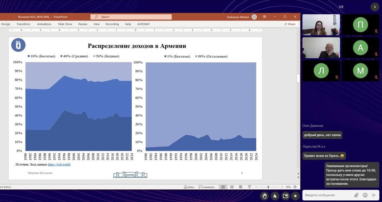Open the emoji picker in chat
The width and height of the screenshot is (382, 202).
pyautogui.click(x=365, y=195)
